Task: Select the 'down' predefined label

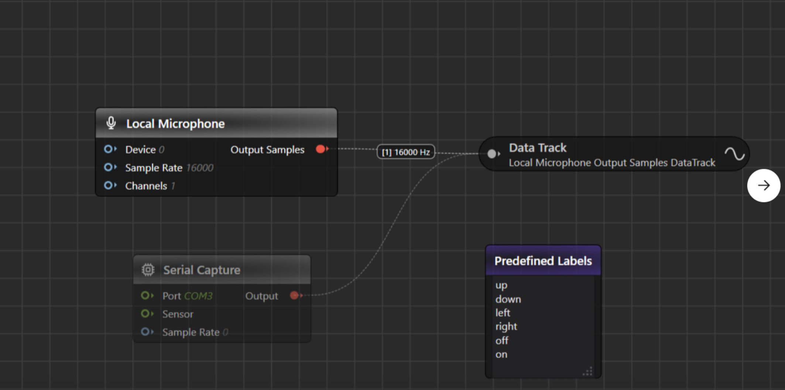Action: [508, 299]
